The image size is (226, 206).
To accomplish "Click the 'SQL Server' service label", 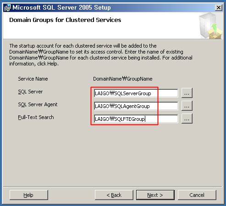I will [x=30, y=92].
